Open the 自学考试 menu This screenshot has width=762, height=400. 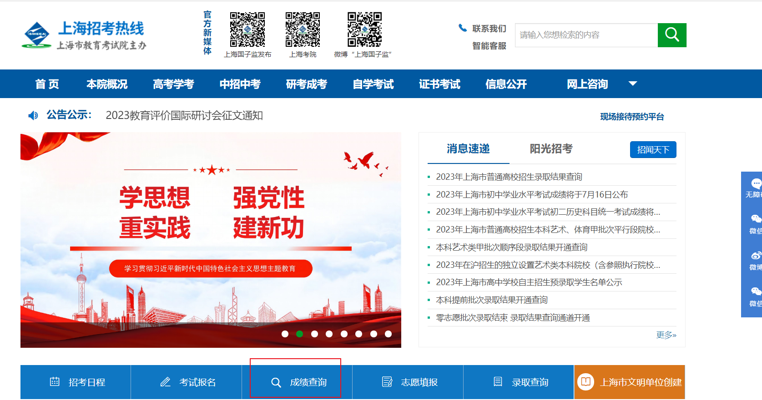point(373,84)
